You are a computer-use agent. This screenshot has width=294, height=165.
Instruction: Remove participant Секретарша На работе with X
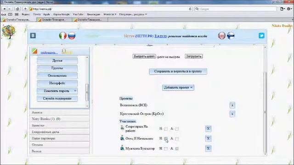[x=208, y=128]
